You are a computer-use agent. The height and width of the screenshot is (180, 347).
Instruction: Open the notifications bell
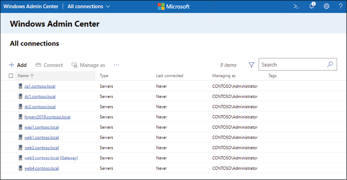coord(312,5)
